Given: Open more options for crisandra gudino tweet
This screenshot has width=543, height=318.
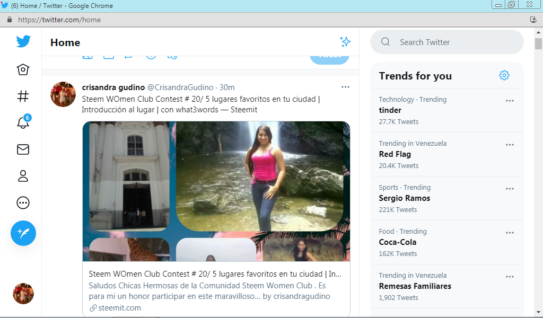Looking at the screenshot, I should pyautogui.click(x=345, y=87).
